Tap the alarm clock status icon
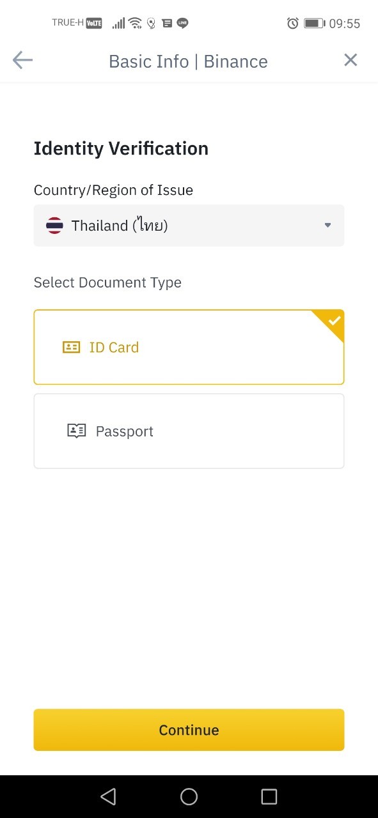Screen dimensions: 378x818 point(293,24)
